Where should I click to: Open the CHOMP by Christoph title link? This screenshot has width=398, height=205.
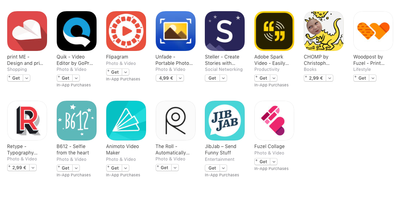click(x=317, y=60)
